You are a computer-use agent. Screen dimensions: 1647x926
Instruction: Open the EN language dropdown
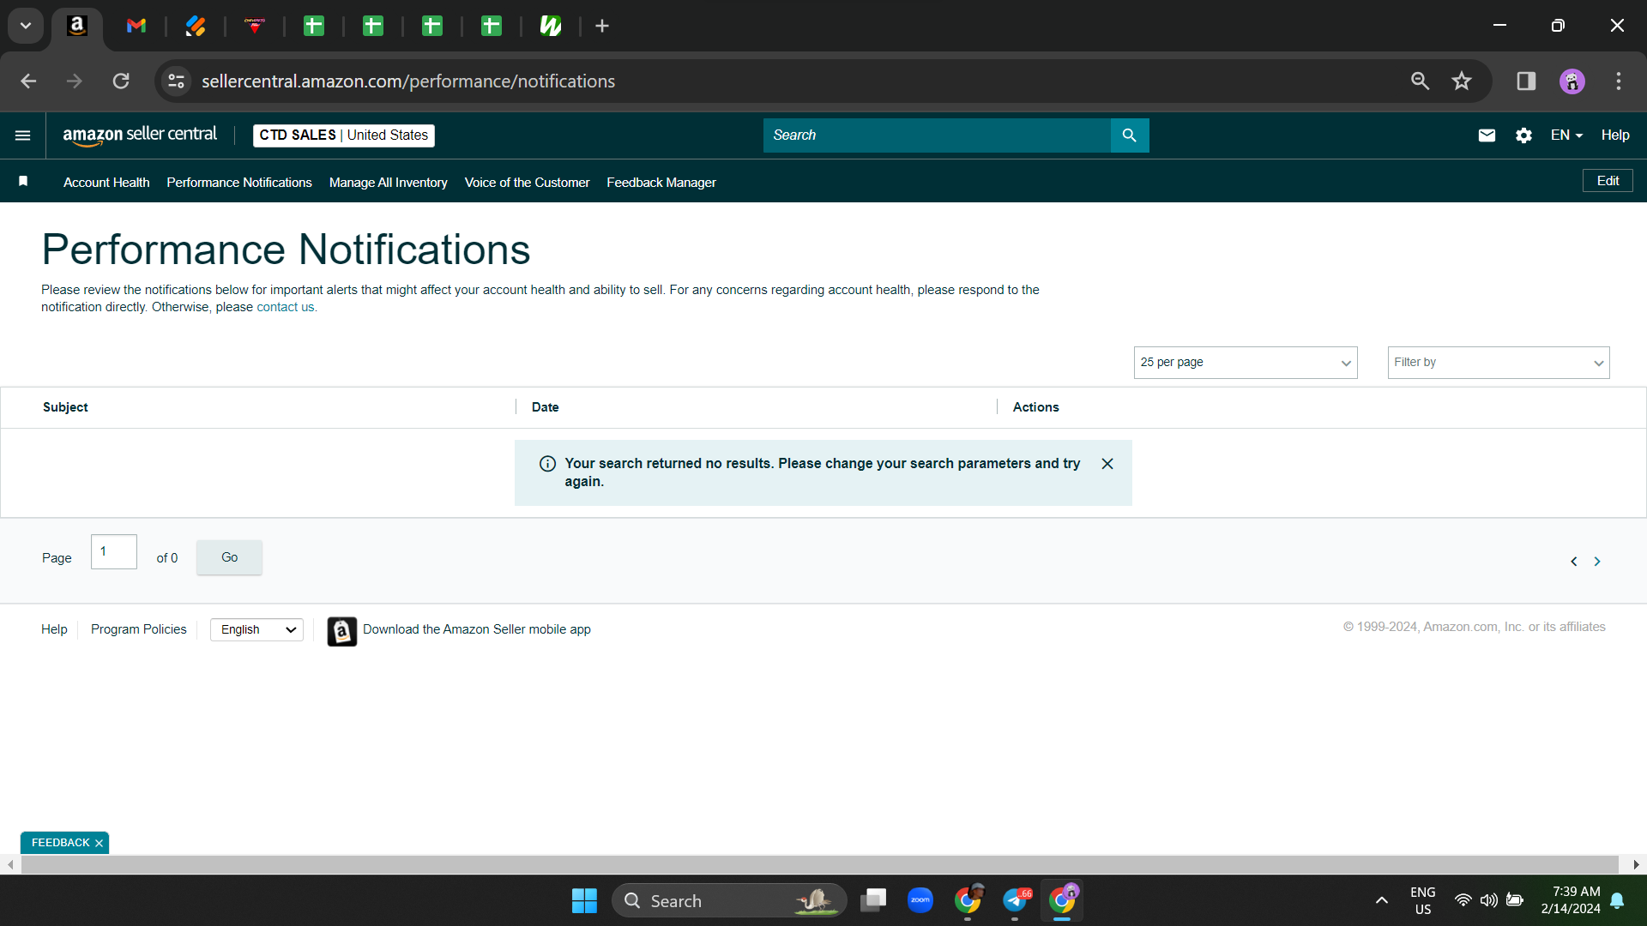(1566, 135)
